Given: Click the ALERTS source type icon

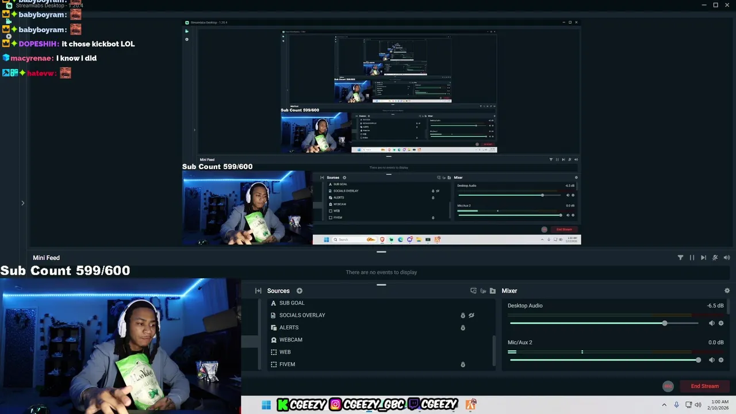Looking at the screenshot, I should (x=274, y=328).
